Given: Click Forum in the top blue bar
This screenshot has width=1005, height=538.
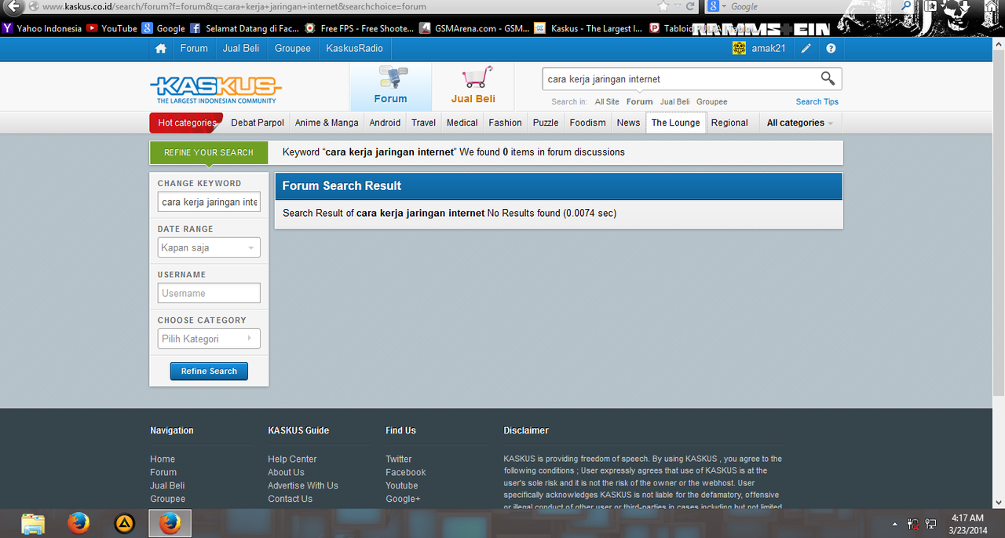Looking at the screenshot, I should 194,49.
